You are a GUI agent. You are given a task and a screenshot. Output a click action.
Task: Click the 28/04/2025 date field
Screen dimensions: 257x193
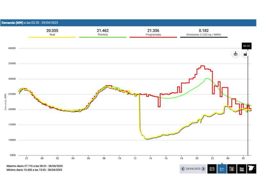point(193,169)
